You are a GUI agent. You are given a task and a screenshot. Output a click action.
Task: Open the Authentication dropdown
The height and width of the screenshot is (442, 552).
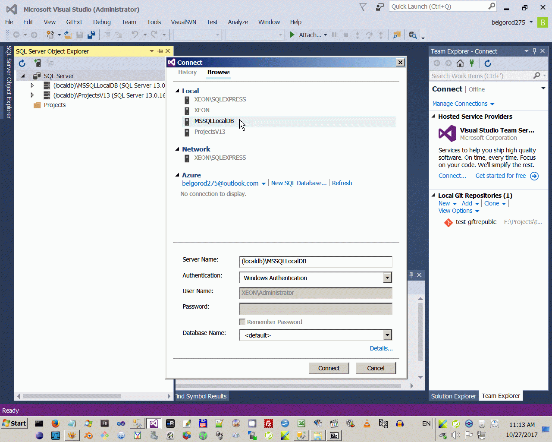(x=387, y=278)
